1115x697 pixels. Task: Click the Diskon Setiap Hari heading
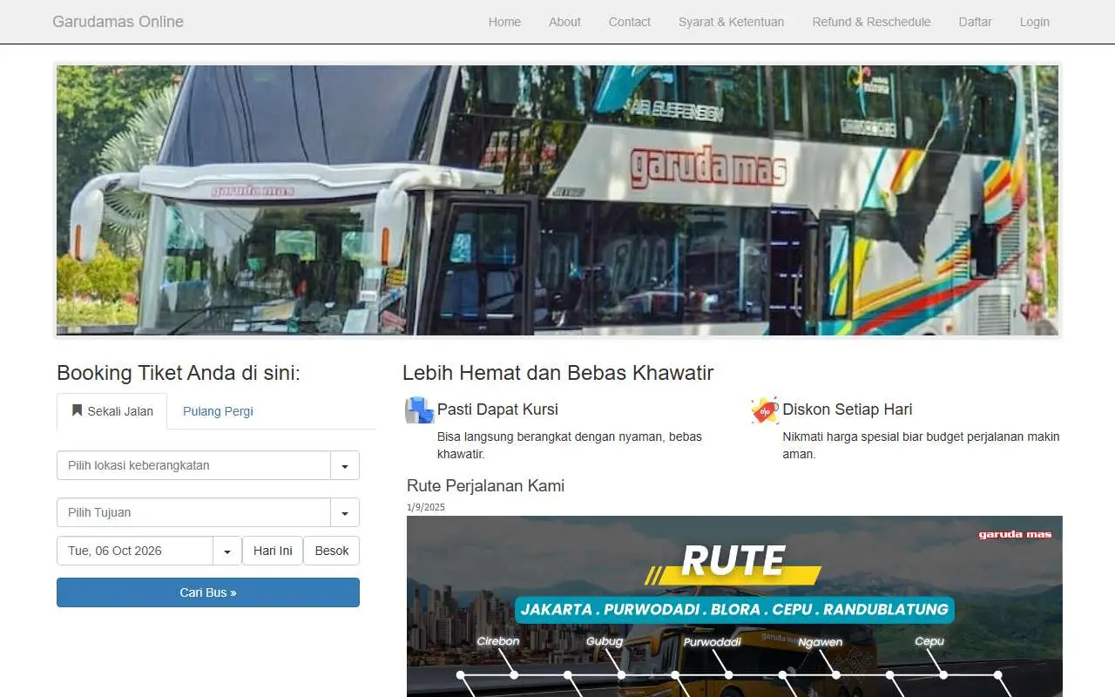848,409
